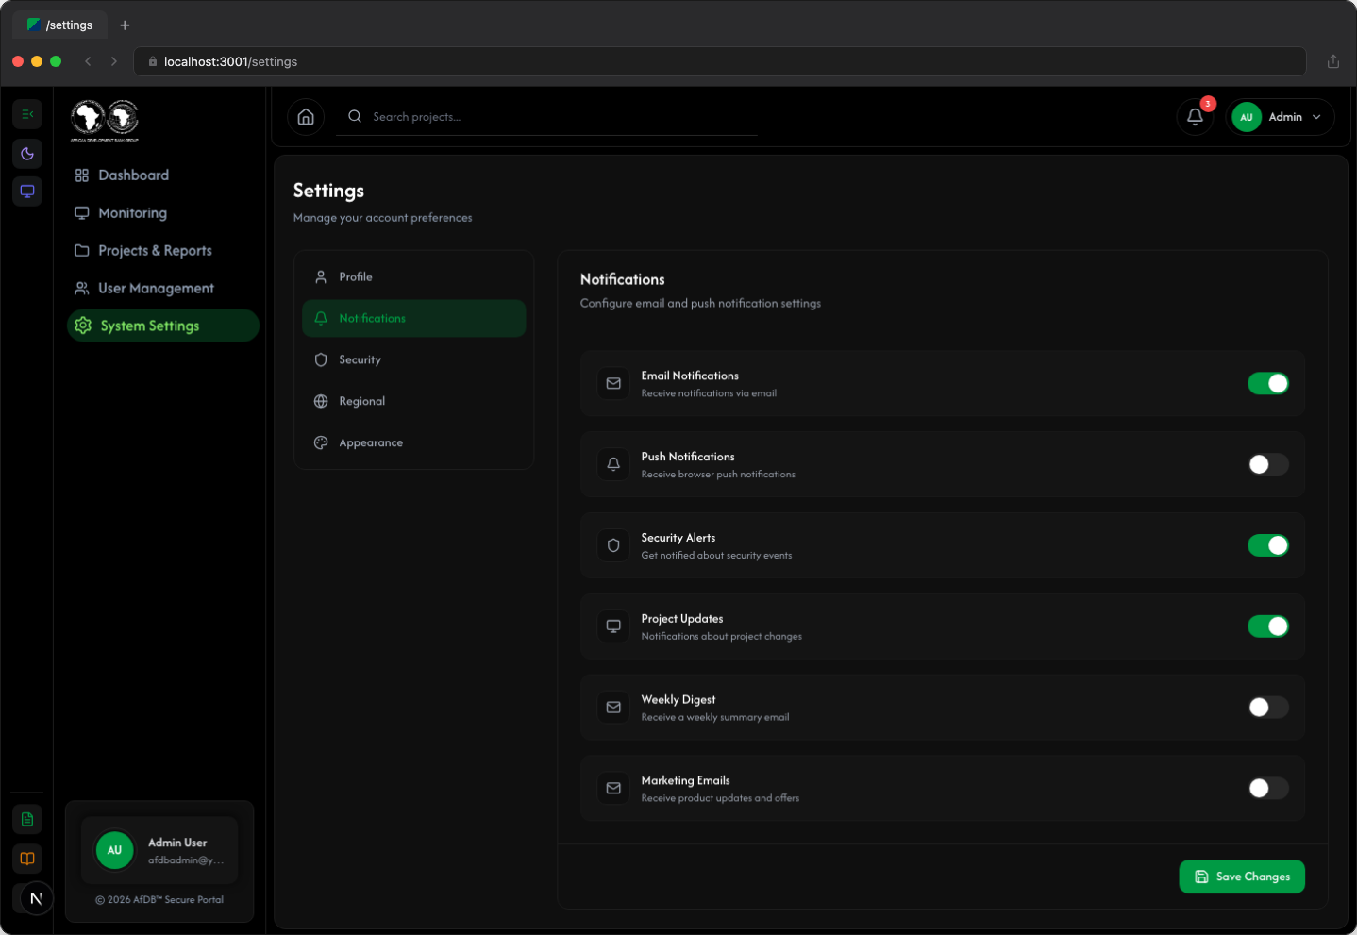Click the Admin User name in sidebar card
The height and width of the screenshot is (935, 1357).
[177, 843]
